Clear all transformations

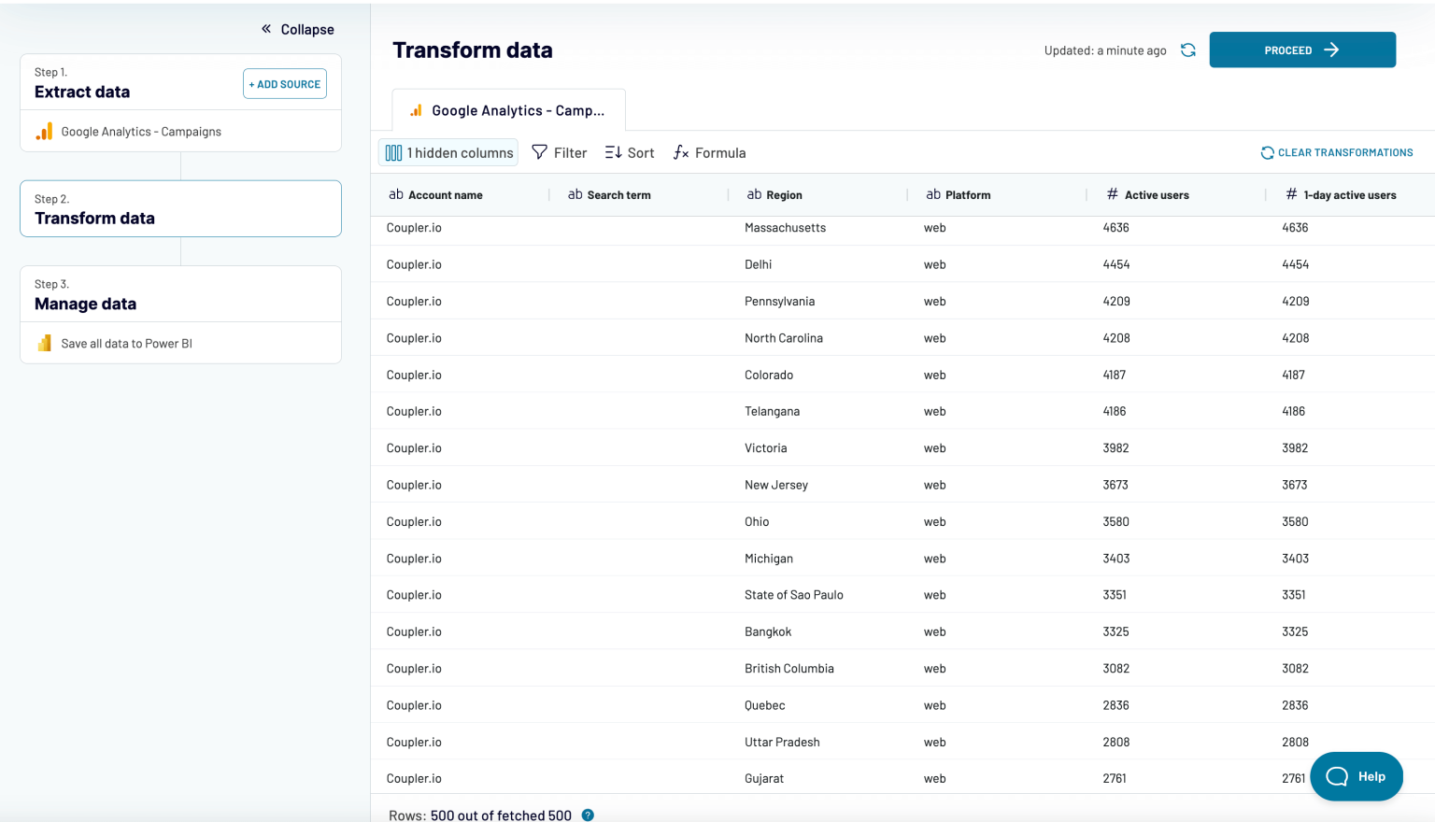[x=1337, y=152]
